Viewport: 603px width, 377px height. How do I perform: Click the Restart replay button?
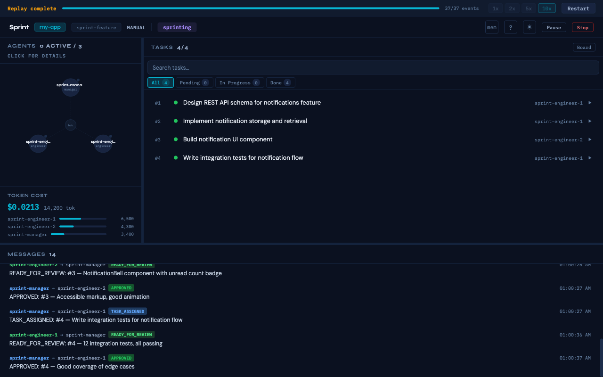click(578, 8)
